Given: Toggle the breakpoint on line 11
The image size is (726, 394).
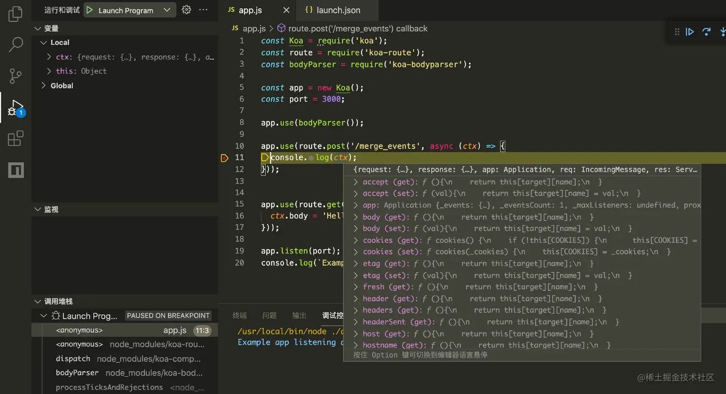Looking at the screenshot, I should pyautogui.click(x=224, y=158).
